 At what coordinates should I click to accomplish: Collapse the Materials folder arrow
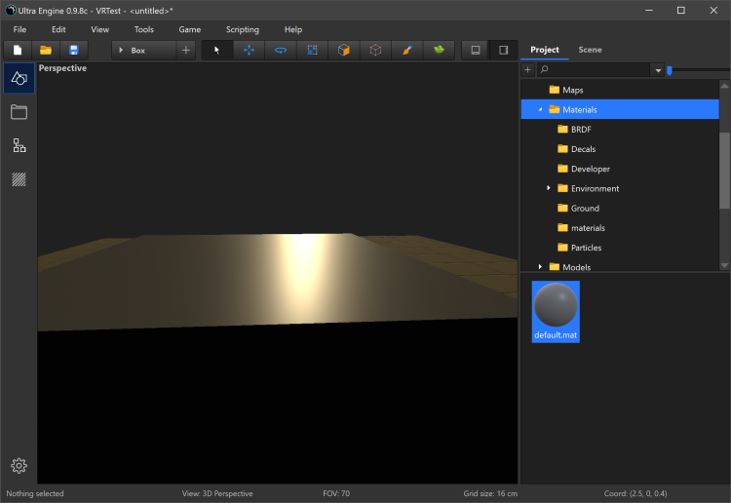click(x=540, y=109)
